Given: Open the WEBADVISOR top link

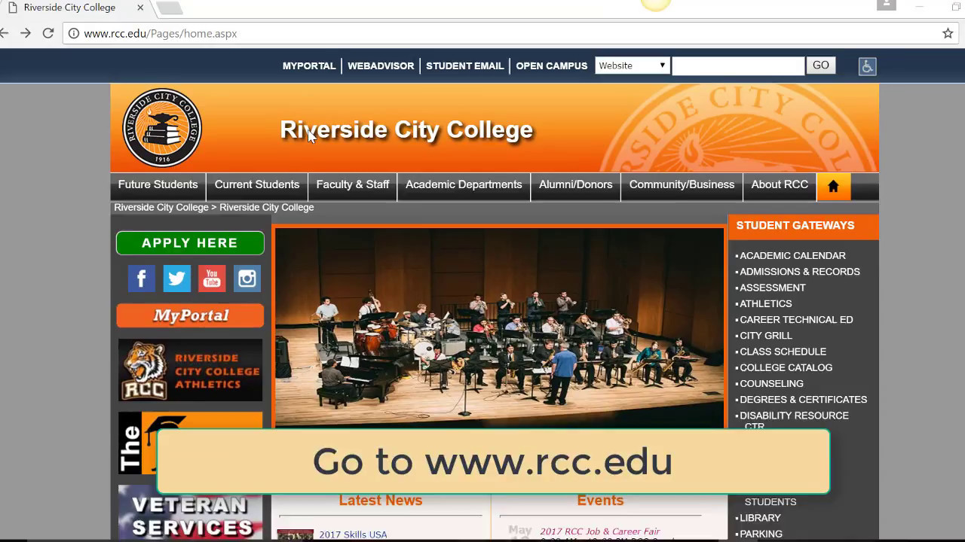Looking at the screenshot, I should click(381, 65).
